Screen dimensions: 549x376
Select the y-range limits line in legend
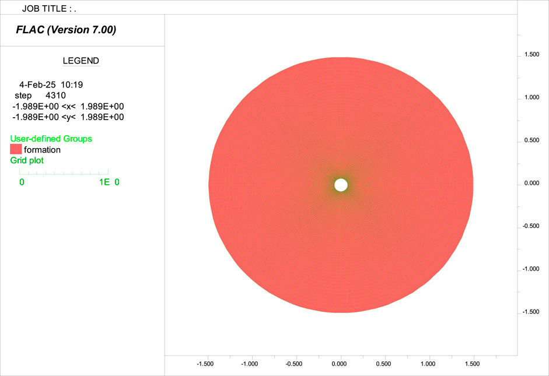click(x=68, y=117)
